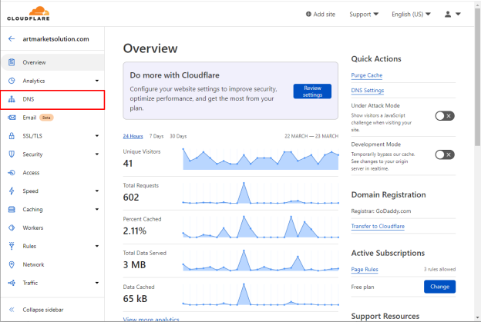This screenshot has width=481, height=322.
Task: Expand the Speed submenu arrow
Action: click(97, 191)
